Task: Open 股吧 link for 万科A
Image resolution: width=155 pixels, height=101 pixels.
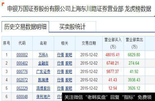Action: [68, 55]
